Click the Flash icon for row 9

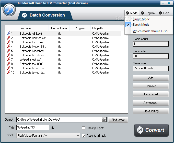(x=8, y=68)
